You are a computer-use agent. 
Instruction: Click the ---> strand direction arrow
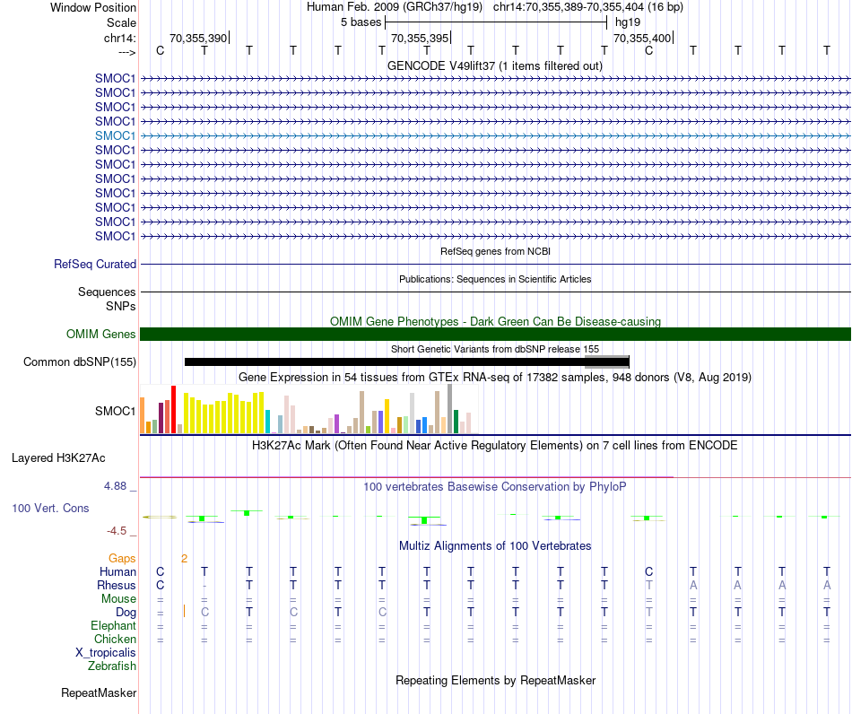click(127, 52)
